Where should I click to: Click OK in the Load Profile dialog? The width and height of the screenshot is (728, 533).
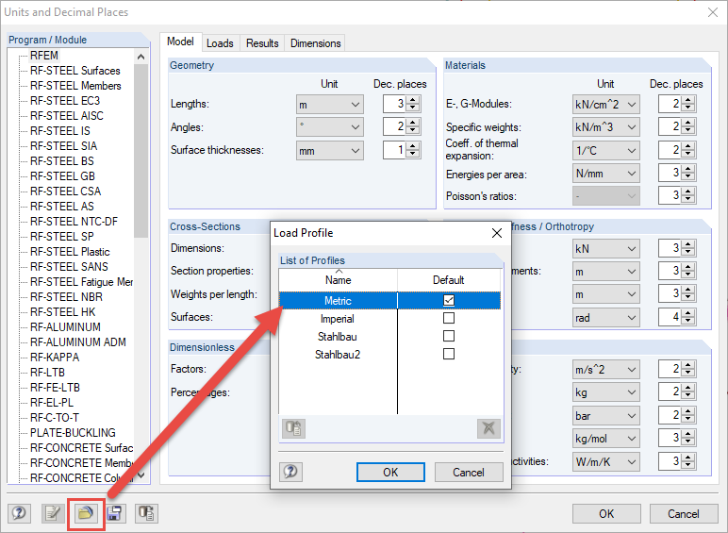click(390, 473)
